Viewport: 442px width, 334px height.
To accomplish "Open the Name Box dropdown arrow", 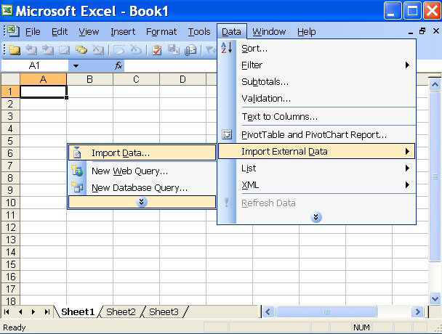I will tap(76, 65).
